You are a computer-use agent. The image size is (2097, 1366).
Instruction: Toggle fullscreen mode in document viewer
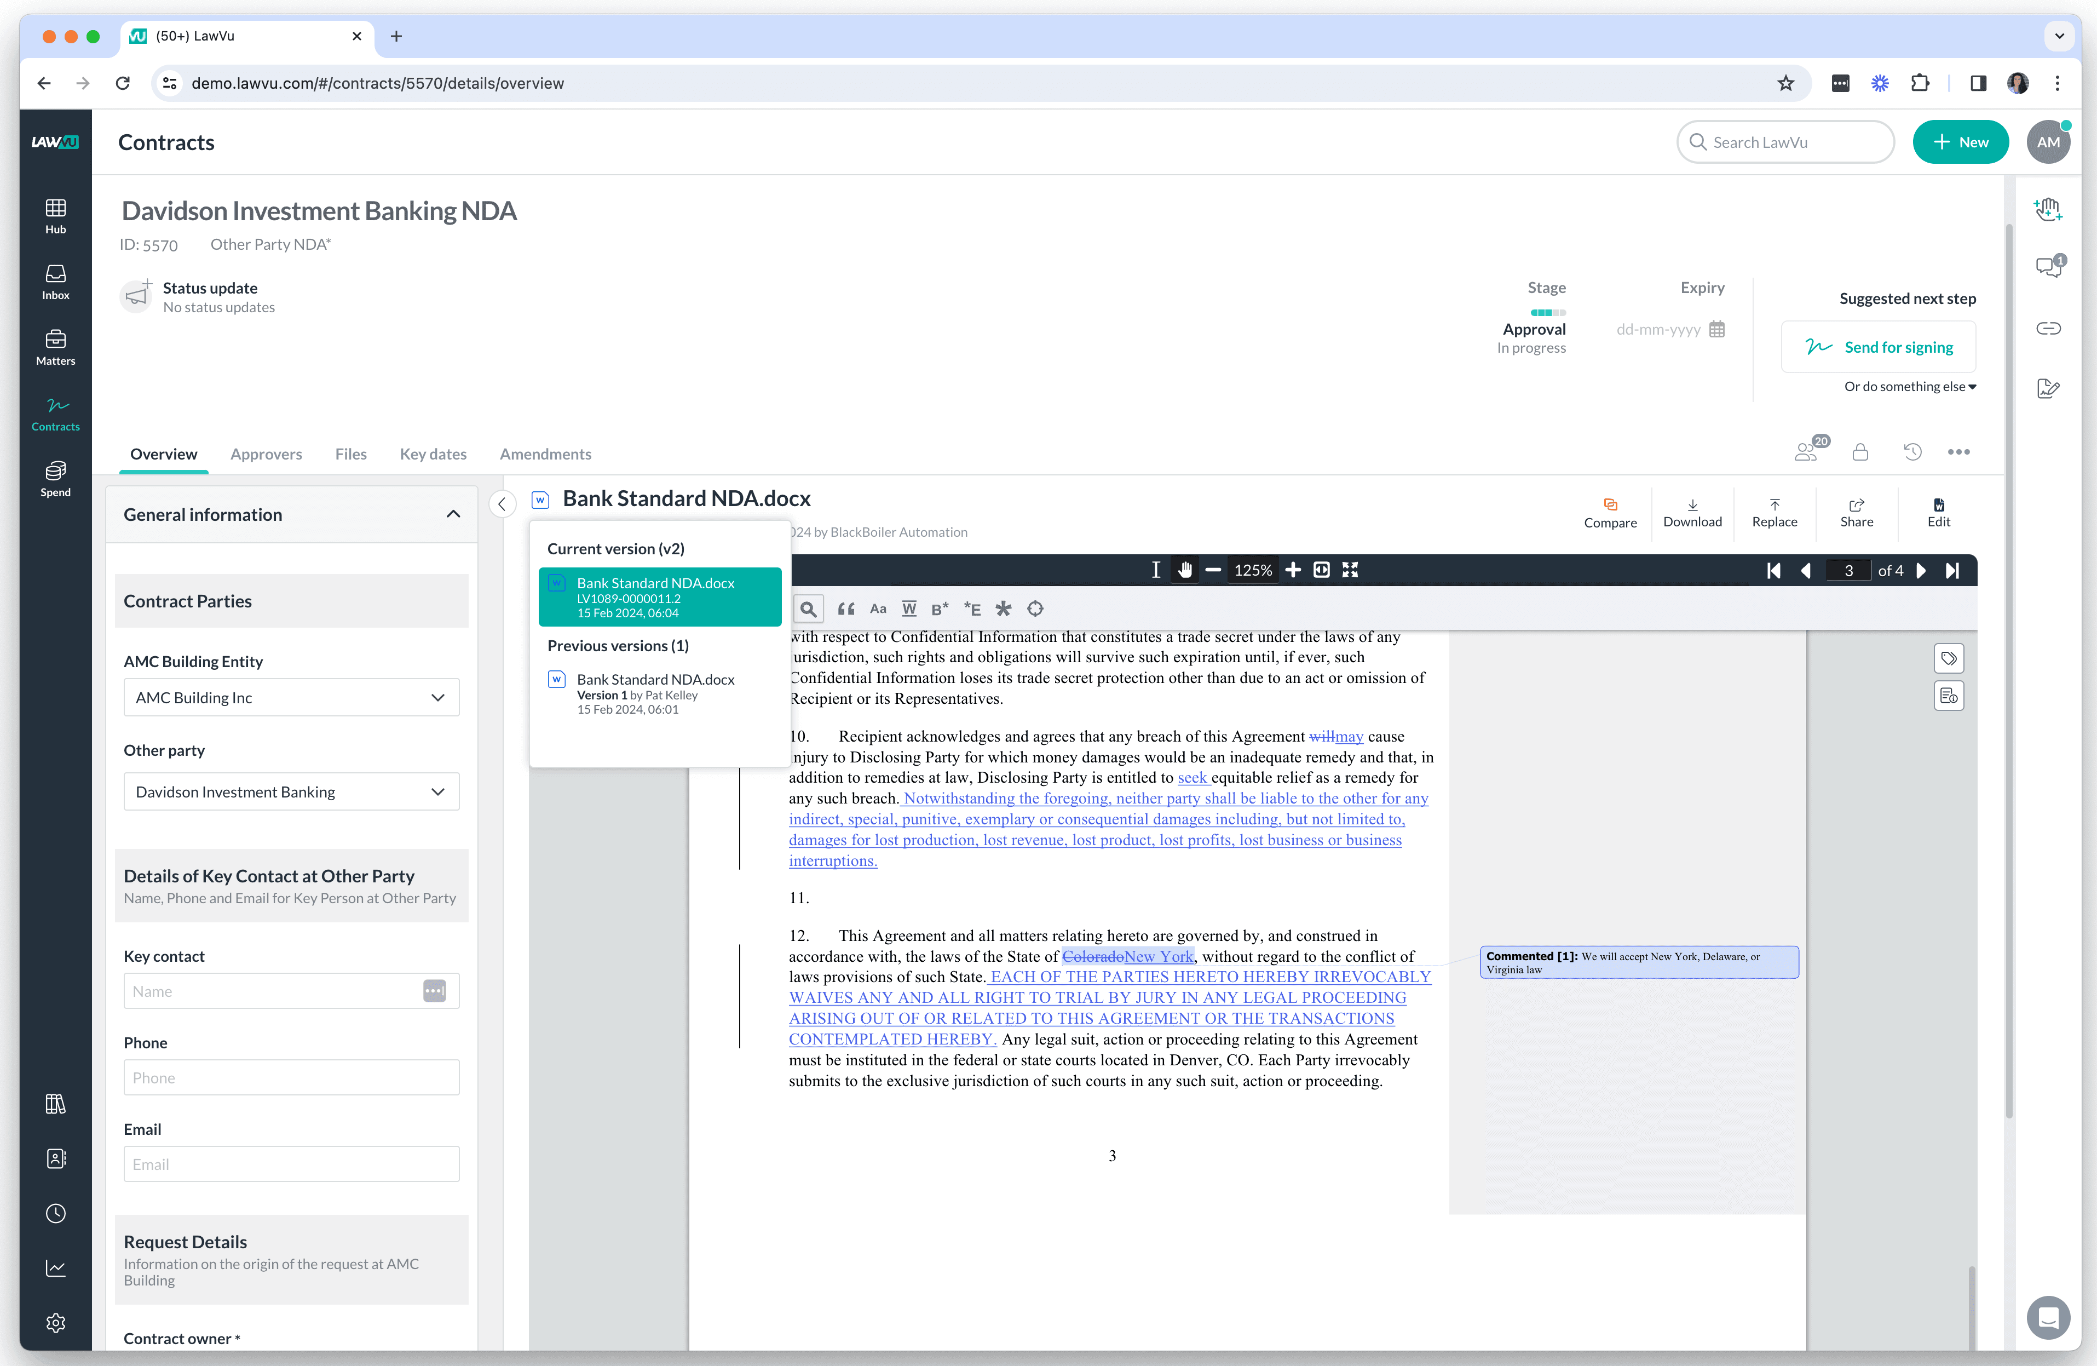pyautogui.click(x=1350, y=570)
